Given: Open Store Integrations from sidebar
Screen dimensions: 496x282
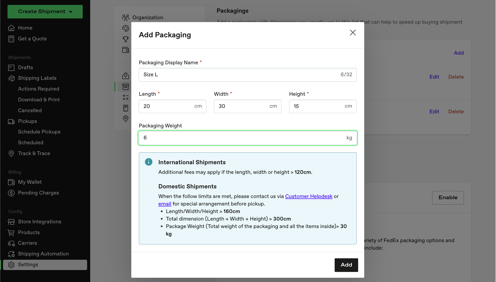Looking at the screenshot, I should [x=40, y=222].
